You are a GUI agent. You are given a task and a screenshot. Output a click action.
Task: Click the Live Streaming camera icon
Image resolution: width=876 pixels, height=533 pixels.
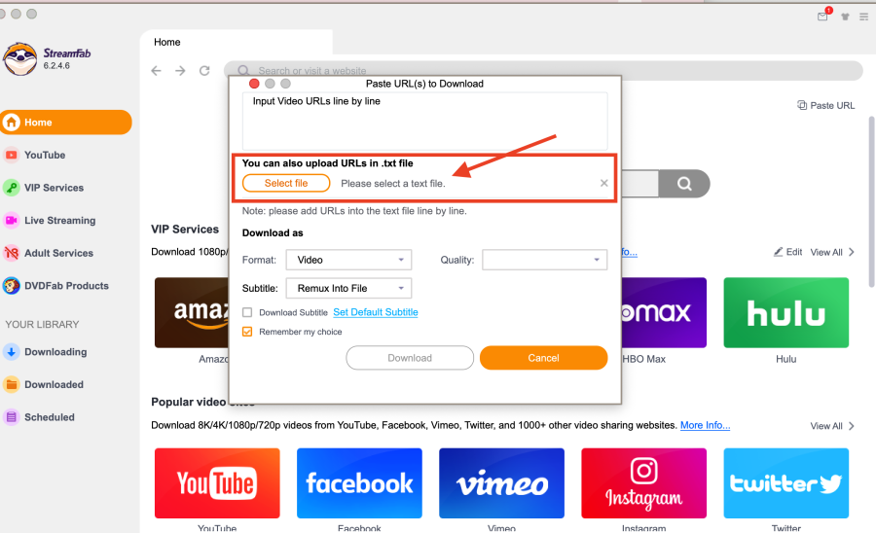11,221
